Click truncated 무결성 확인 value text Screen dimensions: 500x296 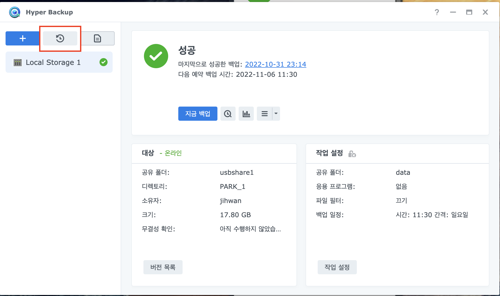click(250, 229)
